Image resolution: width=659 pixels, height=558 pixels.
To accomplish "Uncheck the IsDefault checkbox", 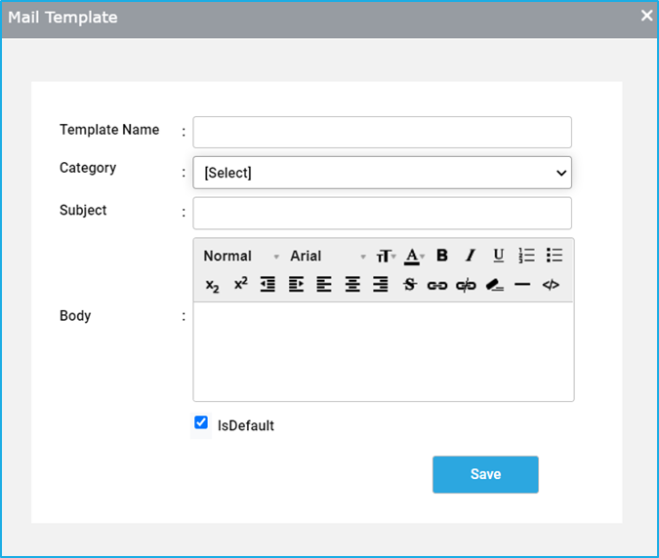I will pos(201,423).
